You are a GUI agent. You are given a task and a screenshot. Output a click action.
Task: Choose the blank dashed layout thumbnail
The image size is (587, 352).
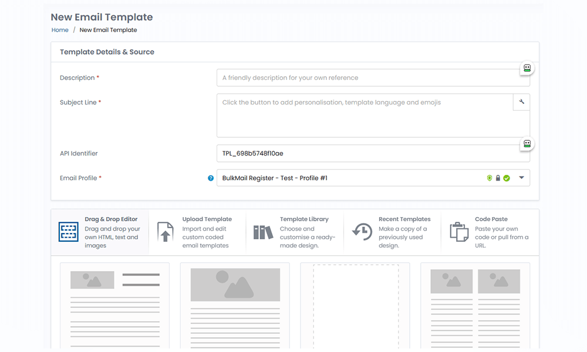355,306
